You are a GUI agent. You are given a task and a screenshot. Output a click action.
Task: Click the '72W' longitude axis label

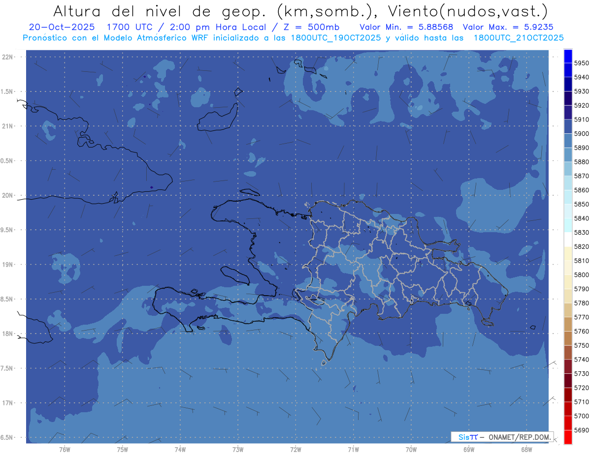coord(295,450)
